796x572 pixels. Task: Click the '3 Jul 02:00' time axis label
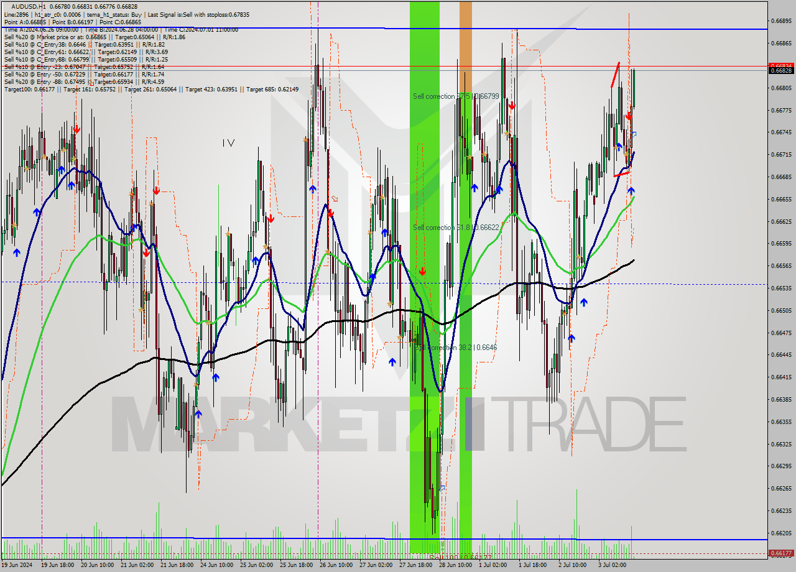click(612, 565)
